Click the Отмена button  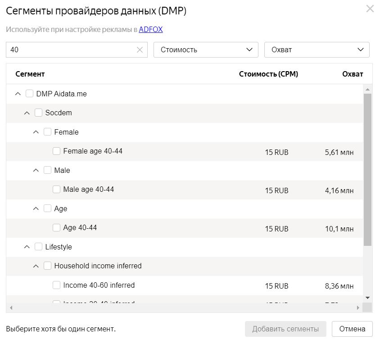coord(352,329)
